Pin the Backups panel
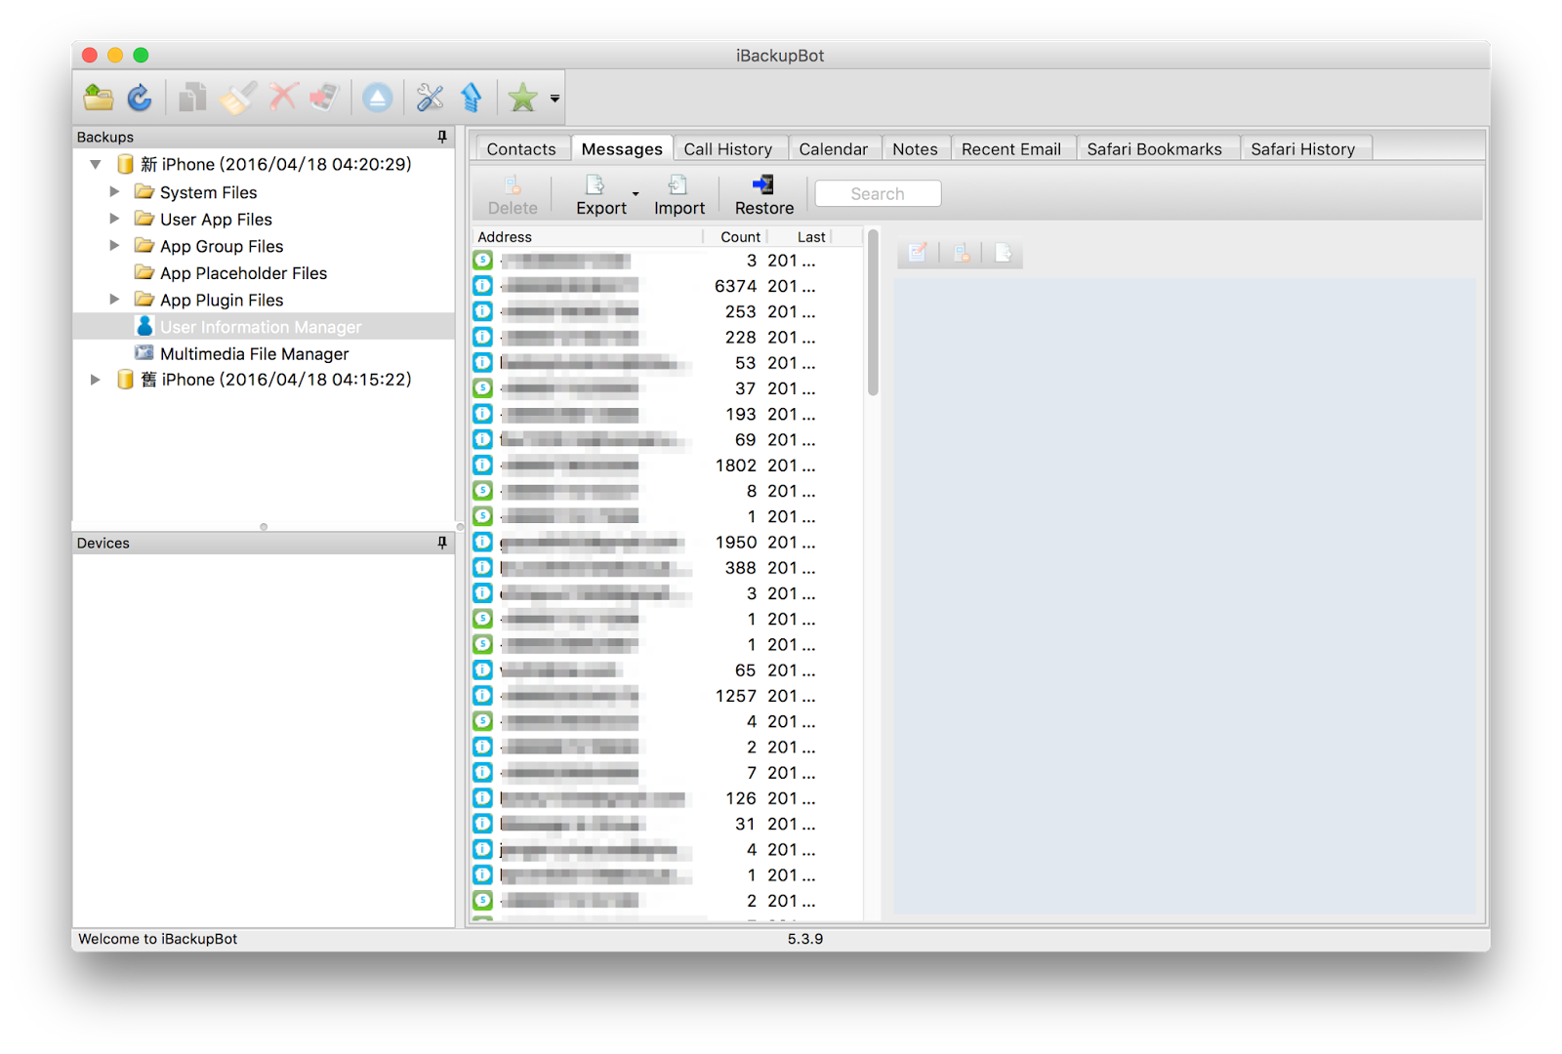The width and height of the screenshot is (1562, 1054). pos(442,137)
